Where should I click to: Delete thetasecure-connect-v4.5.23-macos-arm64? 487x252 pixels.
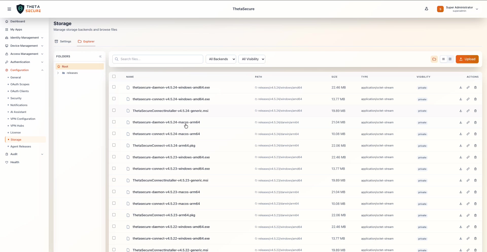pyautogui.click(x=475, y=204)
